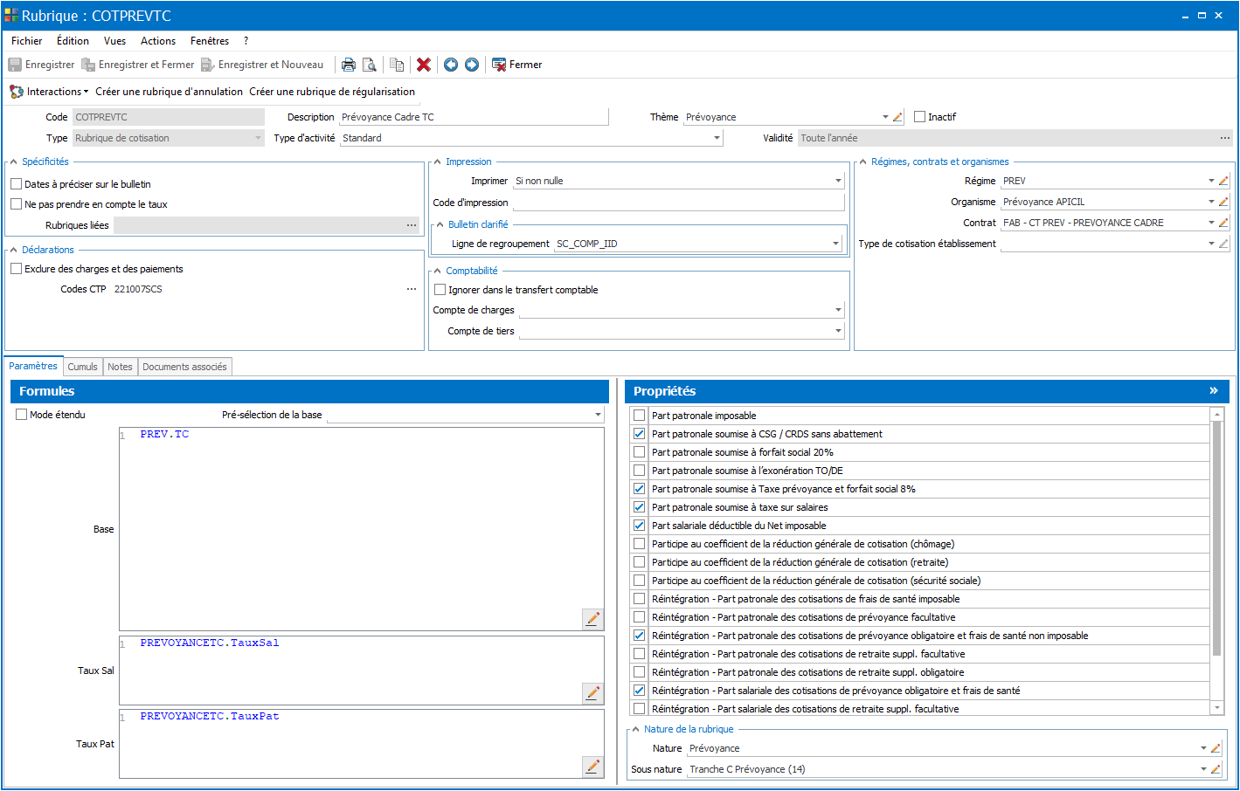Click the Description input field
Viewport: 1240px width, 791px height.
[x=474, y=117]
